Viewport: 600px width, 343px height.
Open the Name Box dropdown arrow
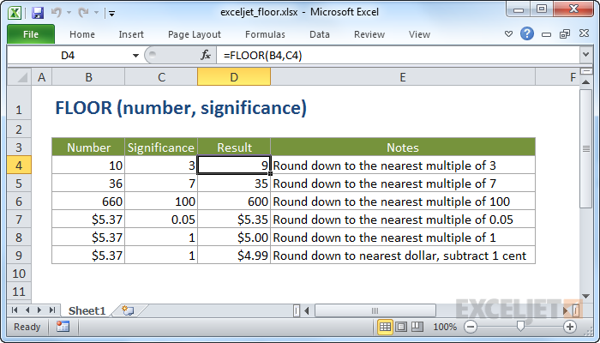pos(135,55)
